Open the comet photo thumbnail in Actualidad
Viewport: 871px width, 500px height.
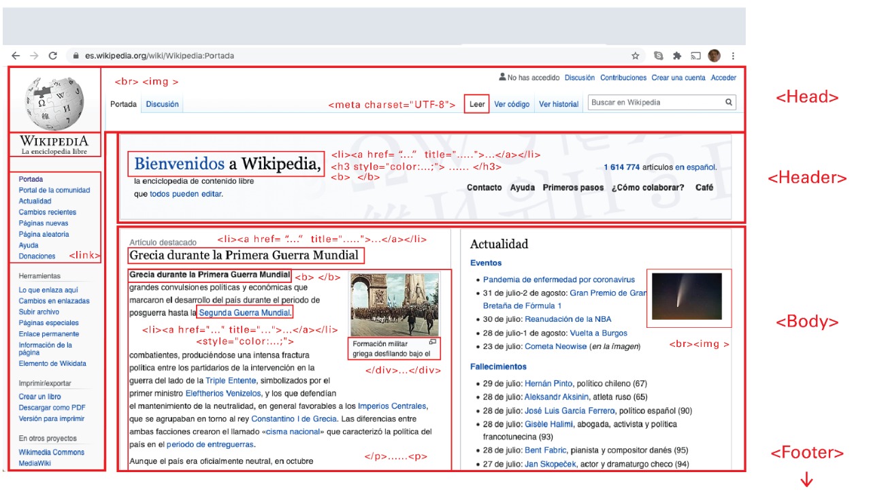click(687, 297)
